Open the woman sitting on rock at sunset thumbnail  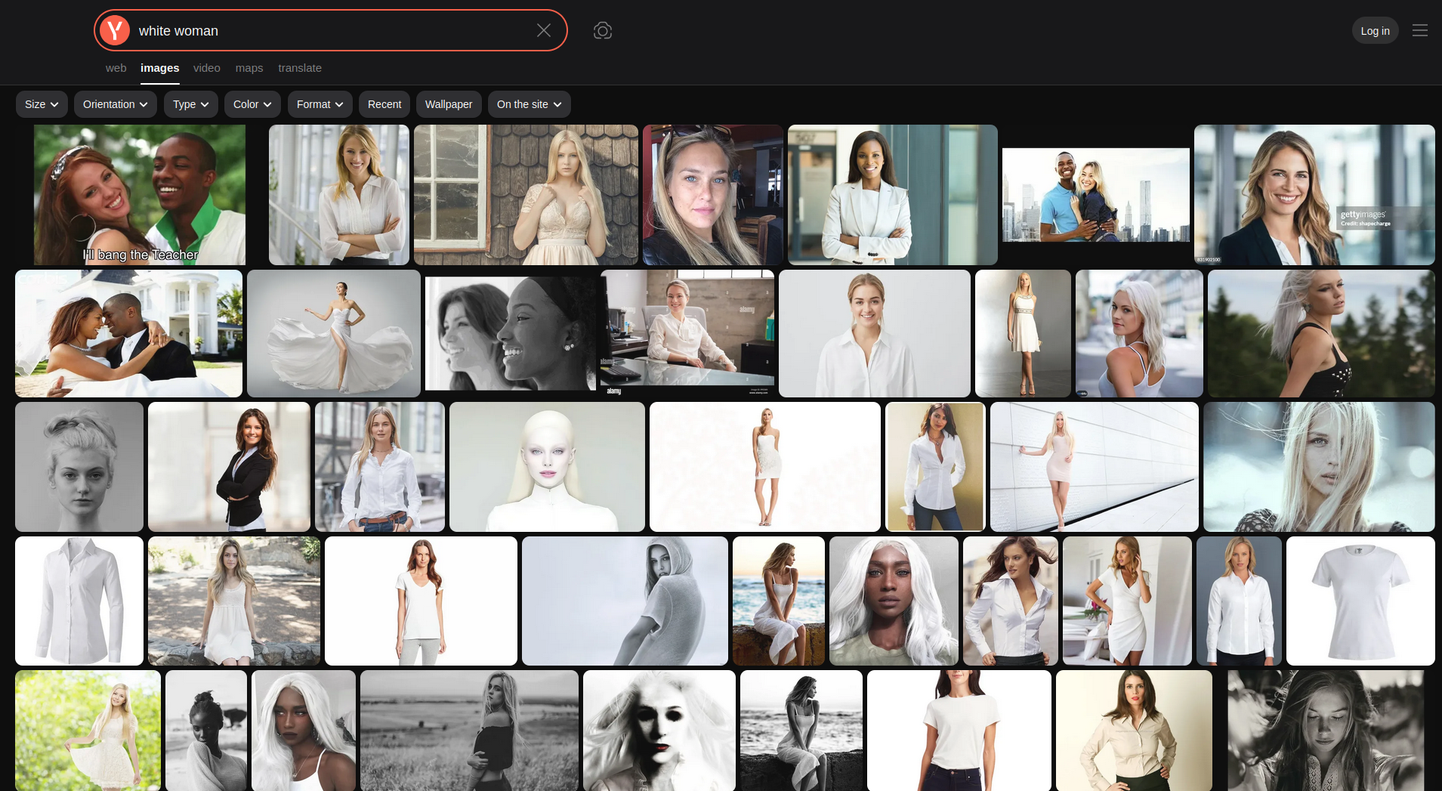tap(779, 601)
